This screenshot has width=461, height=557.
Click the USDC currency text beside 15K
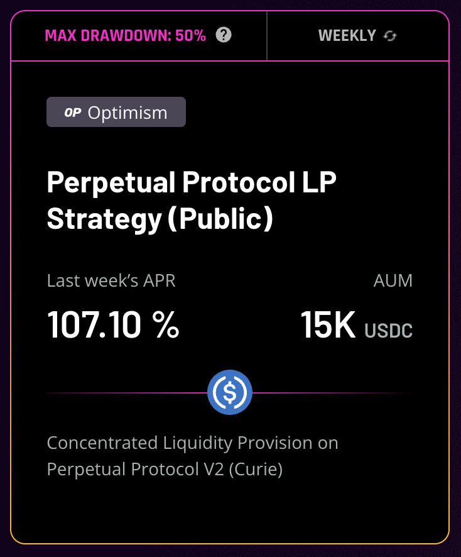click(388, 330)
